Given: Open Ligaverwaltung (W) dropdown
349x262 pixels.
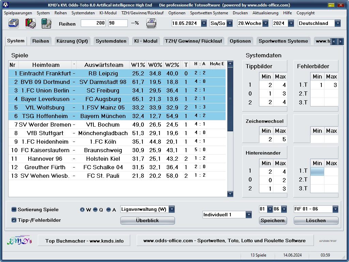Looking at the screenshot, I should coord(172,209).
